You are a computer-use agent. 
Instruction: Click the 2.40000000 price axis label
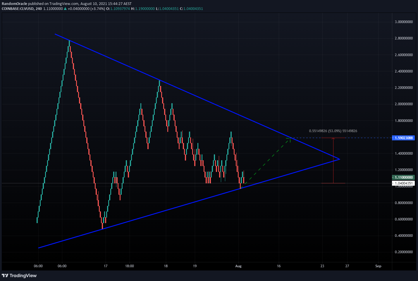[404, 71]
